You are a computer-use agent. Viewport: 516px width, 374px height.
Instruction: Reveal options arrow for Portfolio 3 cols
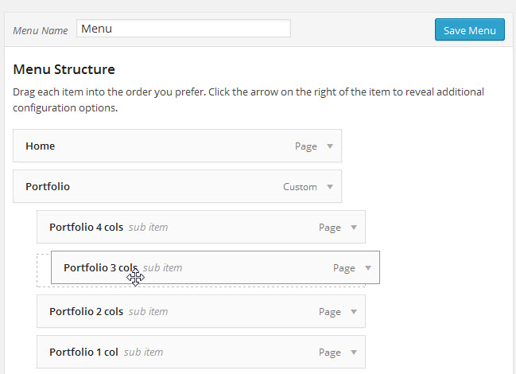pos(368,268)
